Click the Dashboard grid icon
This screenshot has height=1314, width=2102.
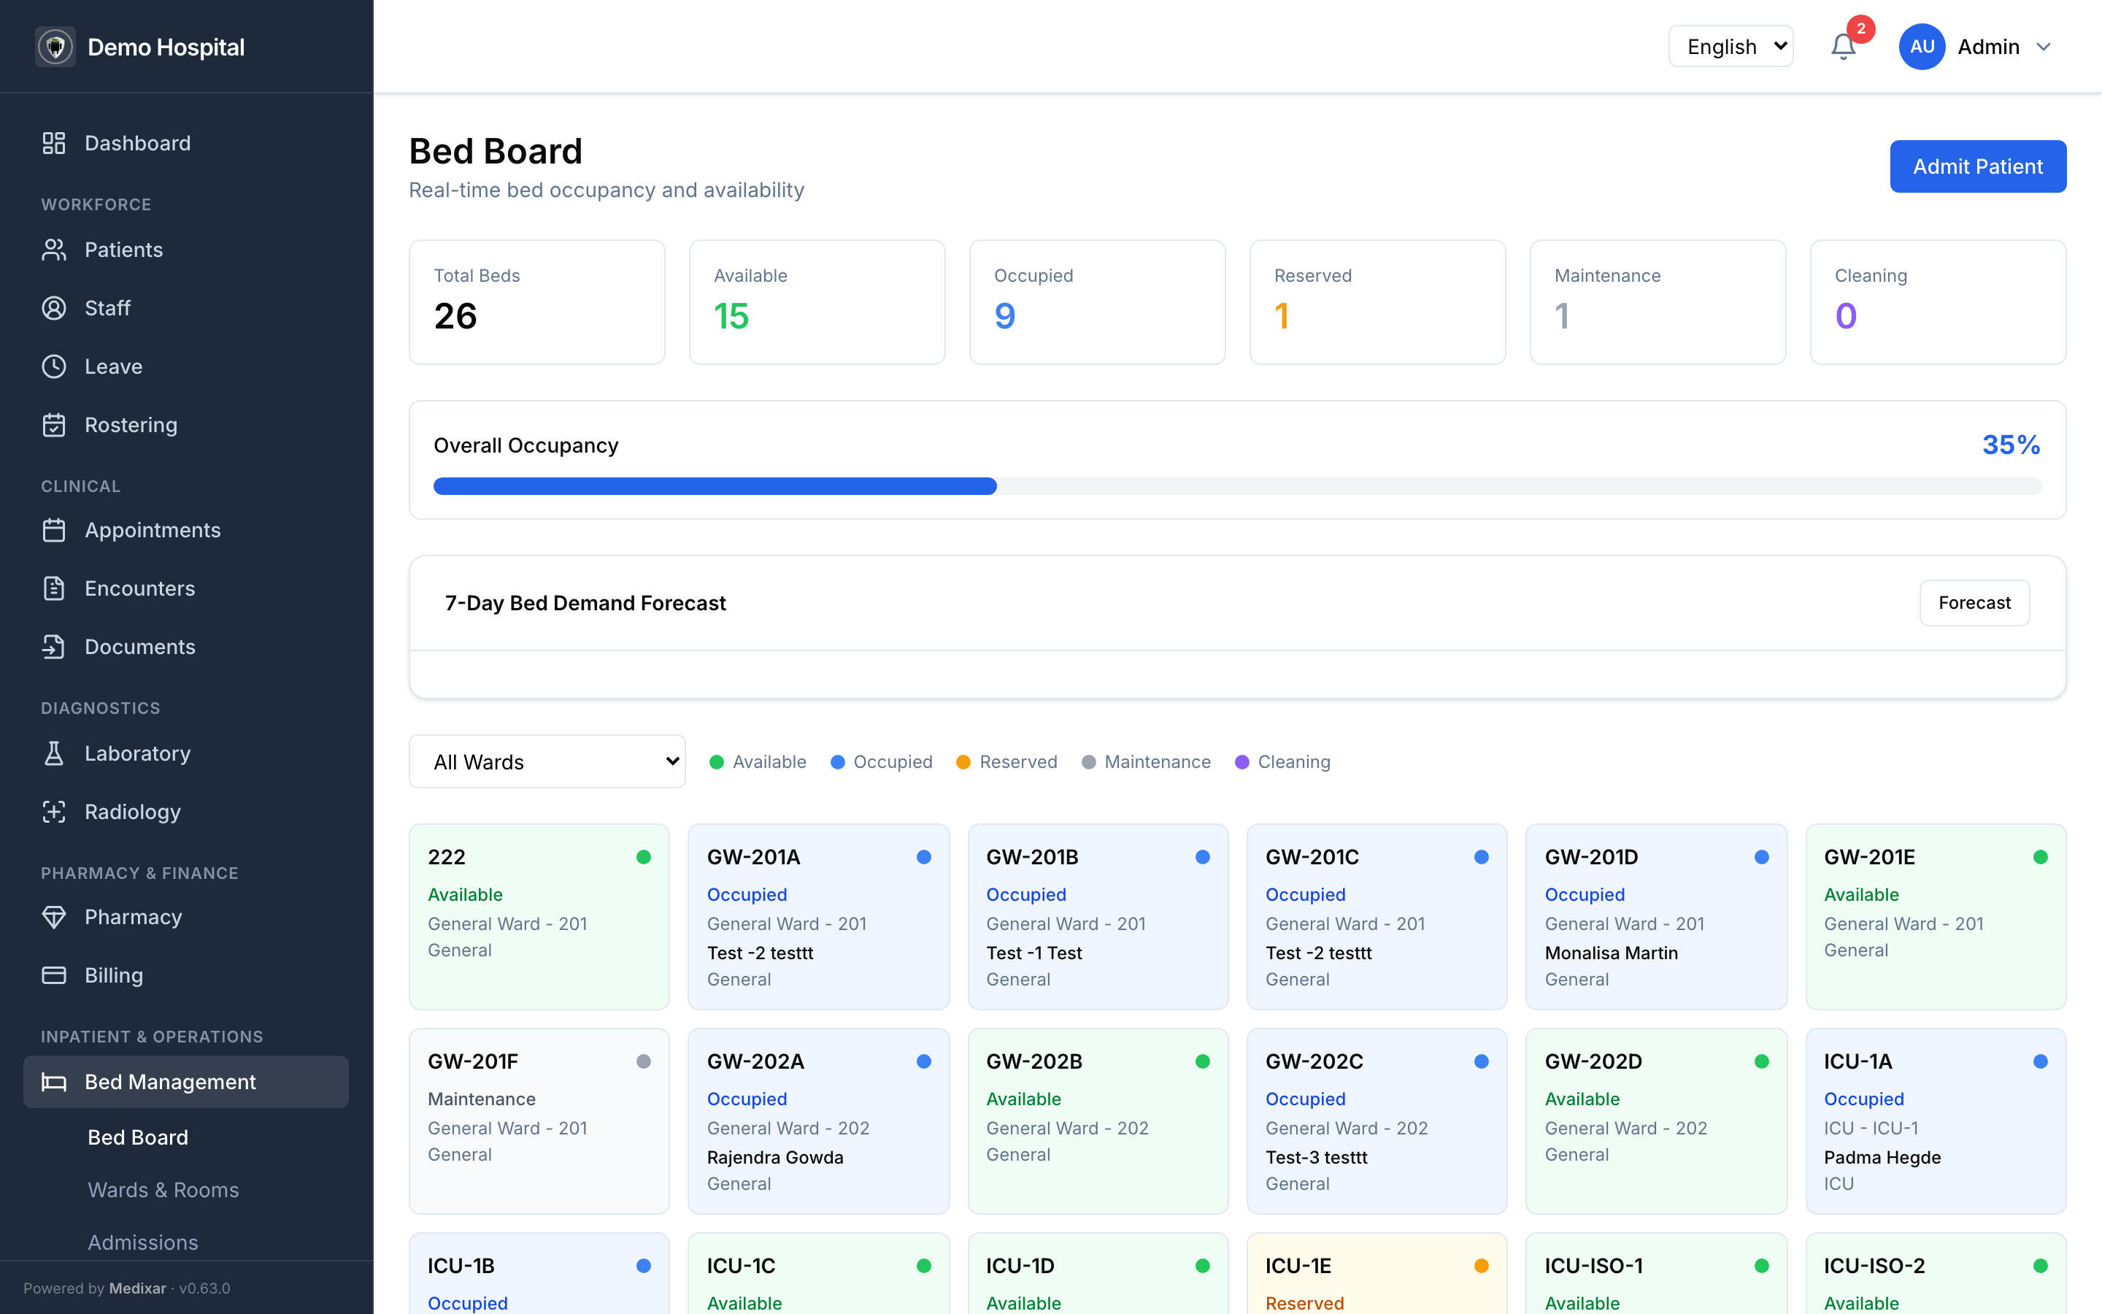pyautogui.click(x=54, y=143)
